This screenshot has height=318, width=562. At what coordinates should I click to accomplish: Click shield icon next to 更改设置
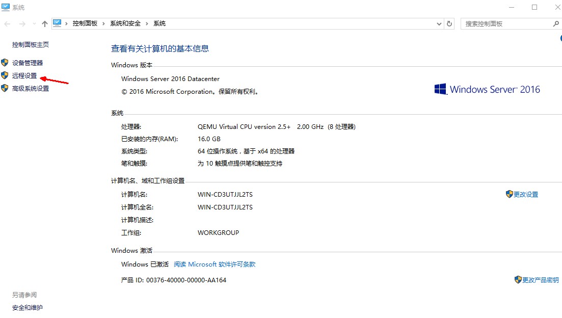coord(510,194)
